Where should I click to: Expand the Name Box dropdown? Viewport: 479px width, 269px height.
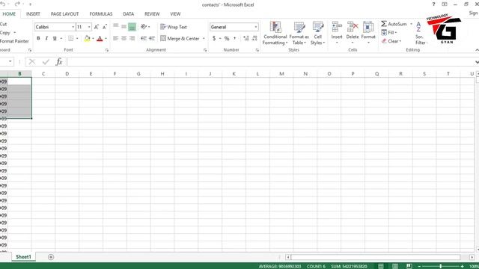tap(10, 61)
